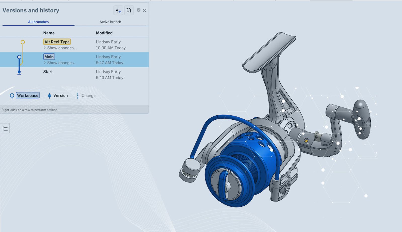Switch to the All branches tab
Image resolution: width=402 pixels, height=232 pixels.
tap(38, 22)
